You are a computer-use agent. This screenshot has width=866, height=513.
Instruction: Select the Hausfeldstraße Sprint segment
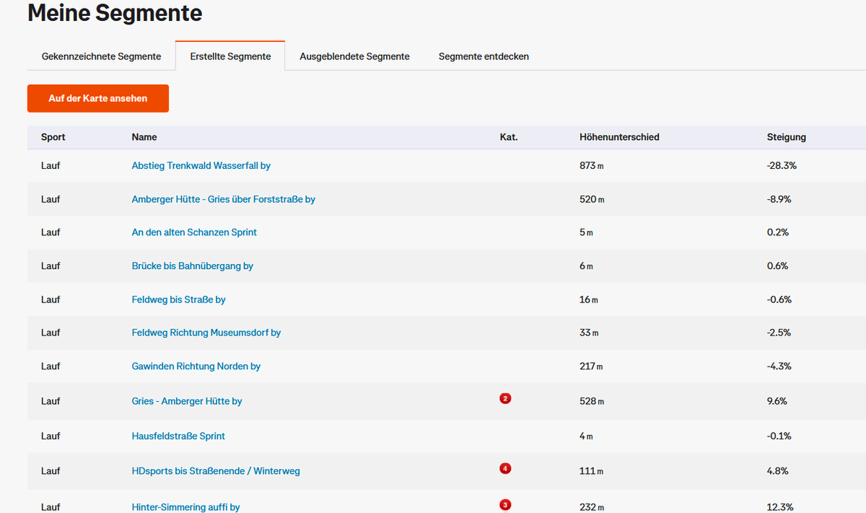[178, 436]
